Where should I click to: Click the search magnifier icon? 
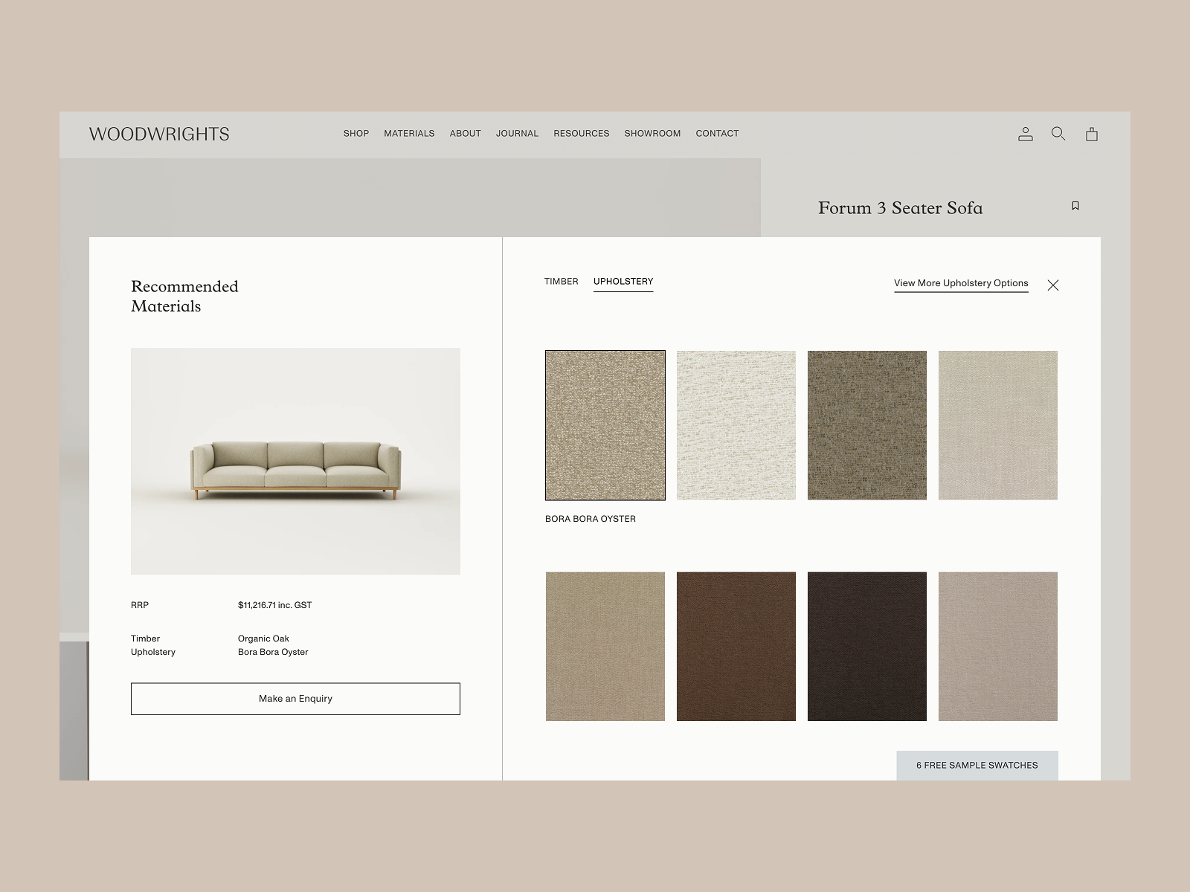click(x=1058, y=134)
